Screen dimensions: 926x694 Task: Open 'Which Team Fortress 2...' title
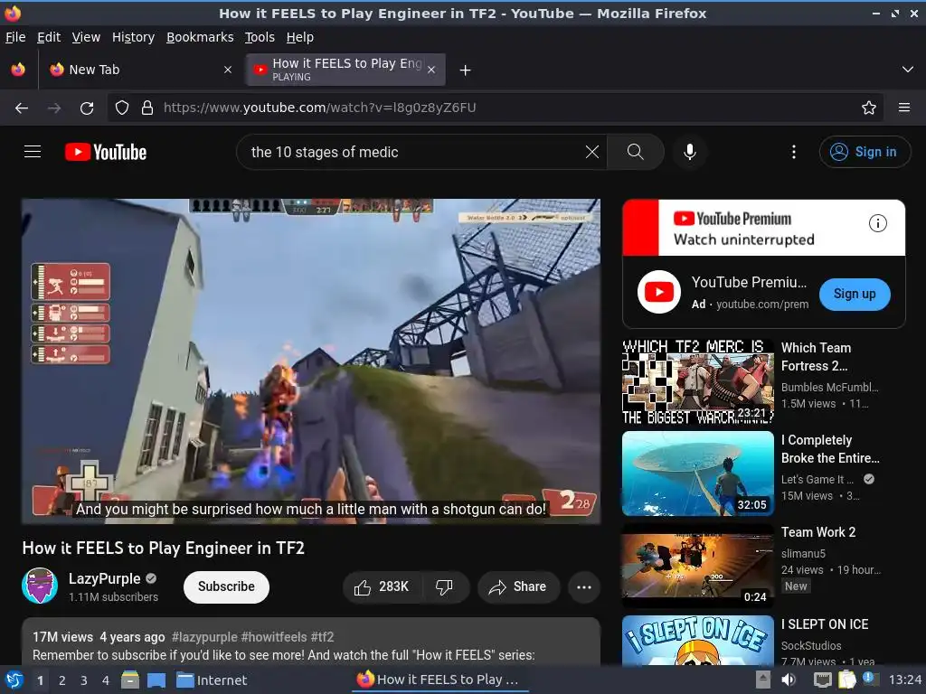[x=817, y=356]
